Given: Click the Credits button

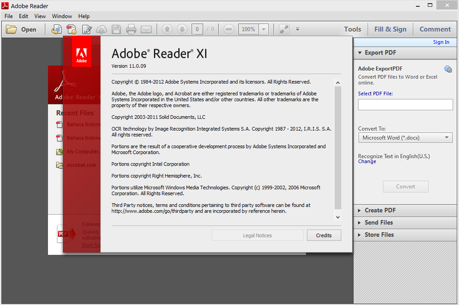Looking at the screenshot, I should point(324,235).
